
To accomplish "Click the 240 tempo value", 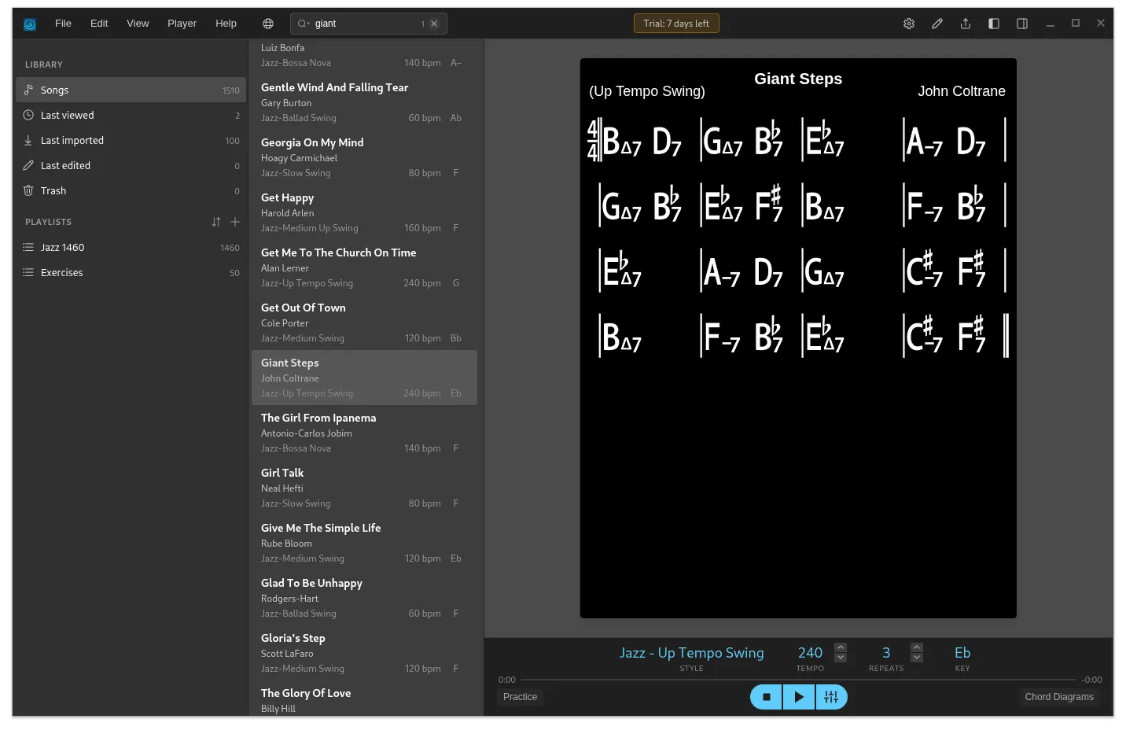I will [x=810, y=653].
